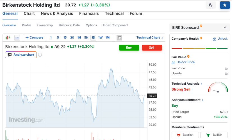The image size is (232, 140).
Task: Click the green Buy button
Action: [x=129, y=48]
